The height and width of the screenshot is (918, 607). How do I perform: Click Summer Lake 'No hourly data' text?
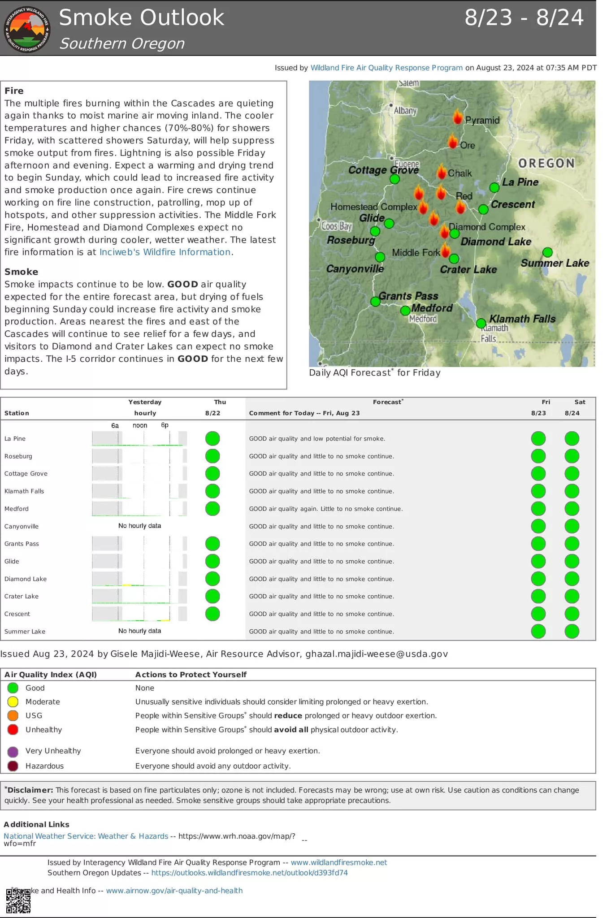tap(139, 631)
